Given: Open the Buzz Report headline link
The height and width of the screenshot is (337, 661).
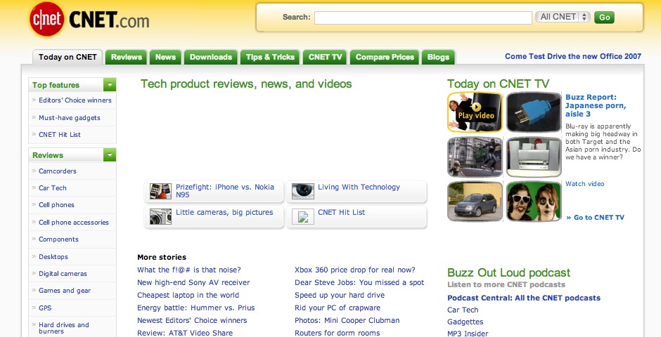Looking at the screenshot, I should coord(596,105).
